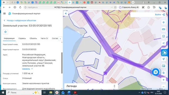The height and width of the screenshot is (95, 169).
Task: Click the Войти login button
Action: click(x=160, y=15)
